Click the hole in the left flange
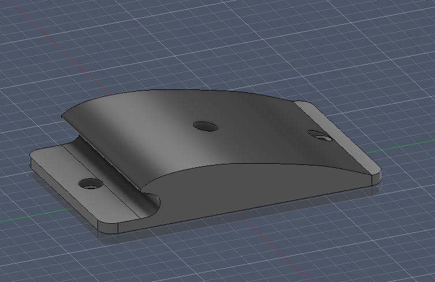Viewport: 435px width, 282px height. tap(91, 183)
